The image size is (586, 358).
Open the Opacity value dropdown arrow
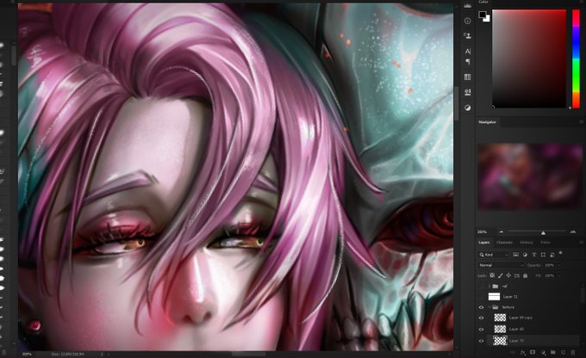click(559, 265)
